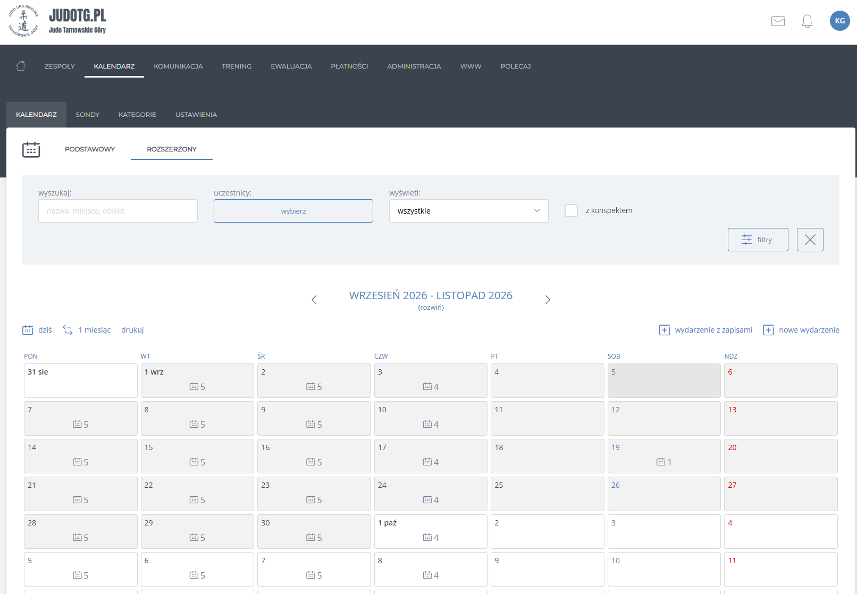Open the EWALUACJA menu
Image resolution: width=857 pixels, height=594 pixels.
tap(291, 66)
